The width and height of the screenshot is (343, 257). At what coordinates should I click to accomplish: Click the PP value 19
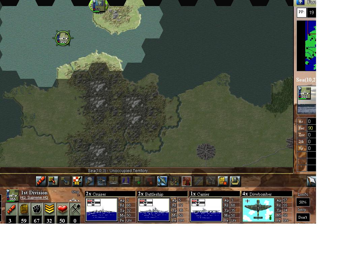pyautogui.click(x=312, y=12)
